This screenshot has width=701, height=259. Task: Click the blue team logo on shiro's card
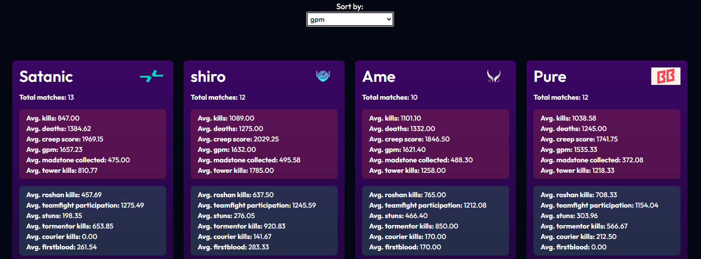323,76
